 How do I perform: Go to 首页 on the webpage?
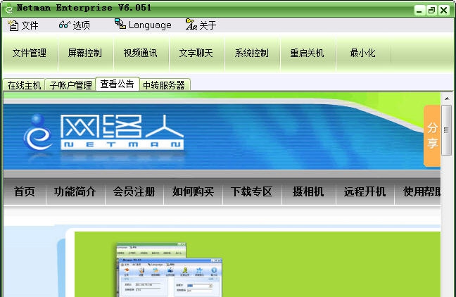click(x=25, y=191)
